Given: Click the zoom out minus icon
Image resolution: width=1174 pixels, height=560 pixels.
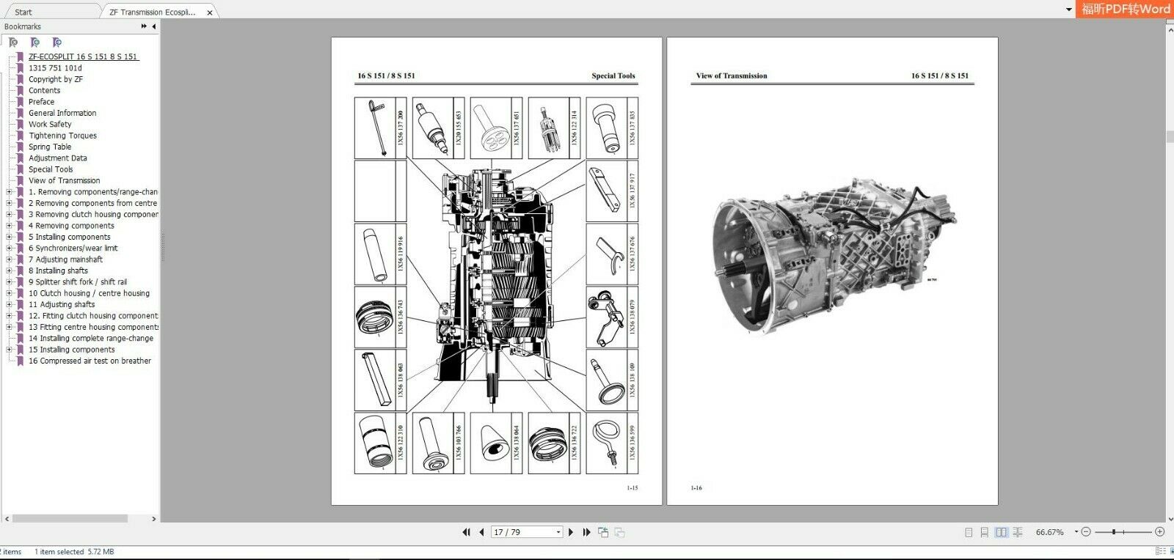Looking at the screenshot, I should pyautogui.click(x=1086, y=532).
